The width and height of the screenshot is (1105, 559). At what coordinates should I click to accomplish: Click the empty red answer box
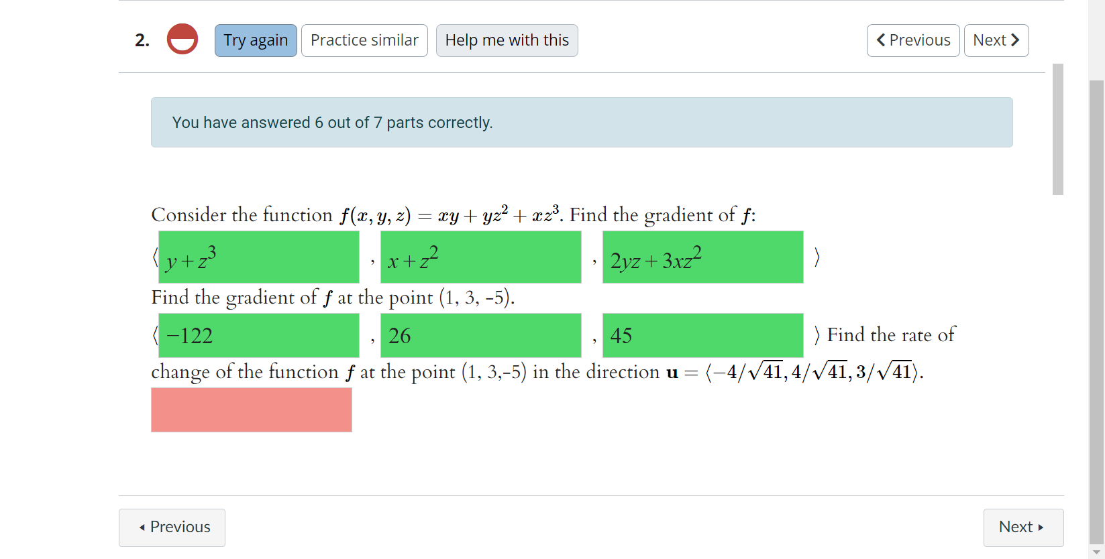[251, 410]
